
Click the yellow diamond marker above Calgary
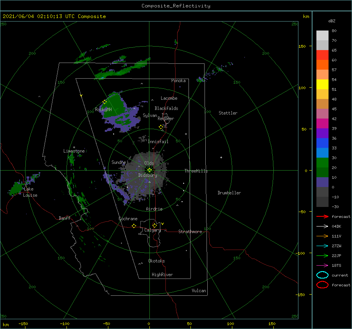(154, 225)
